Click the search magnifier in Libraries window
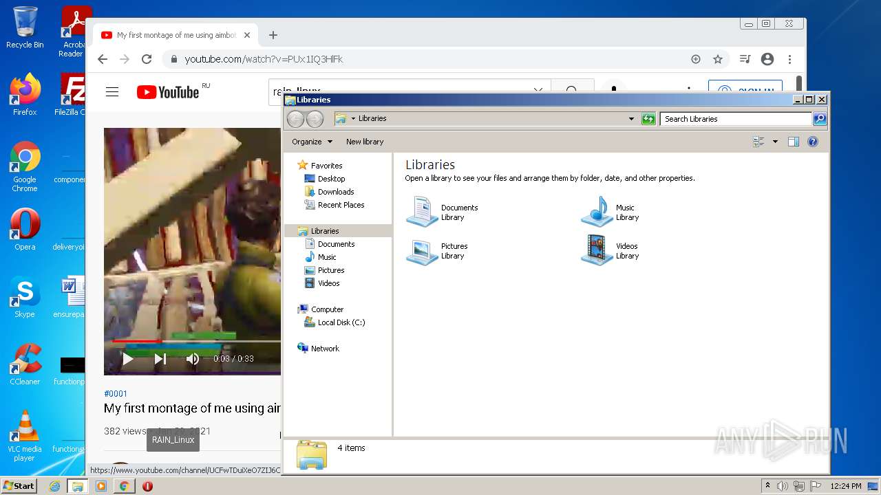Viewport: 881px width, 495px height. click(819, 119)
